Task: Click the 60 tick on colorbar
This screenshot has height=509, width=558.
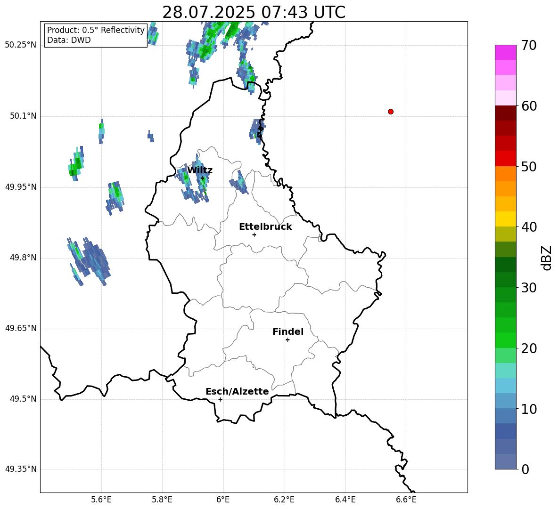Action: 529,106
